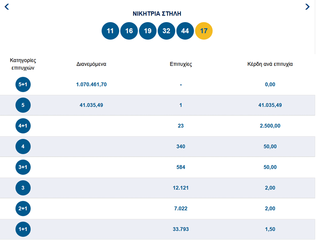Screen dimensions: 316x240
Task: Click winning number ball 16
Action: coord(129,31)
